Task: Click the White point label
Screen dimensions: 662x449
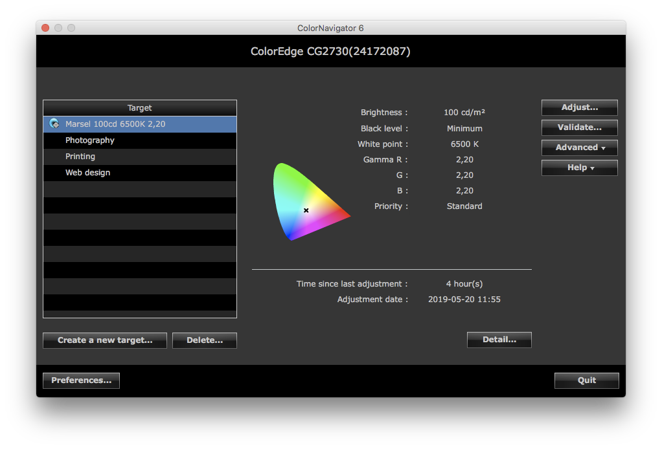Action: pos(383,144)
